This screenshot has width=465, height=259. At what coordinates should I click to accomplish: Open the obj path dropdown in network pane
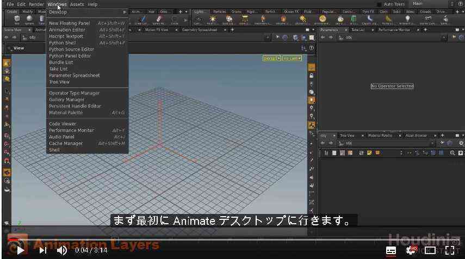[x=432, y=143]
